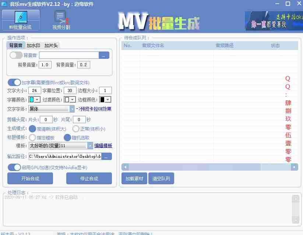Click the 状态 column header
Image resolution: width=303 pixels, height=235 pixels.
[x=275, y=46]
